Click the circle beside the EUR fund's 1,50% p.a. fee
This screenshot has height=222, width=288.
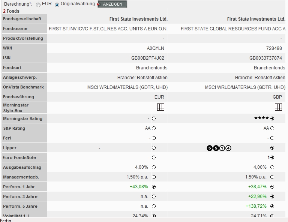(154, 177)
